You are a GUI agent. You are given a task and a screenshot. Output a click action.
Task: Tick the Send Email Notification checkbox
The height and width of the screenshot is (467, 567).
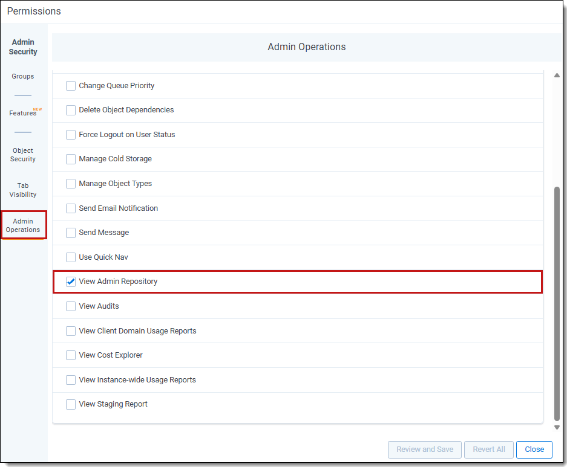coord(71,208)
